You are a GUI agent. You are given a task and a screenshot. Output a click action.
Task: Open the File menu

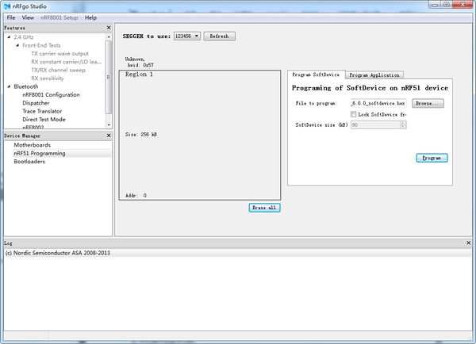11,17
